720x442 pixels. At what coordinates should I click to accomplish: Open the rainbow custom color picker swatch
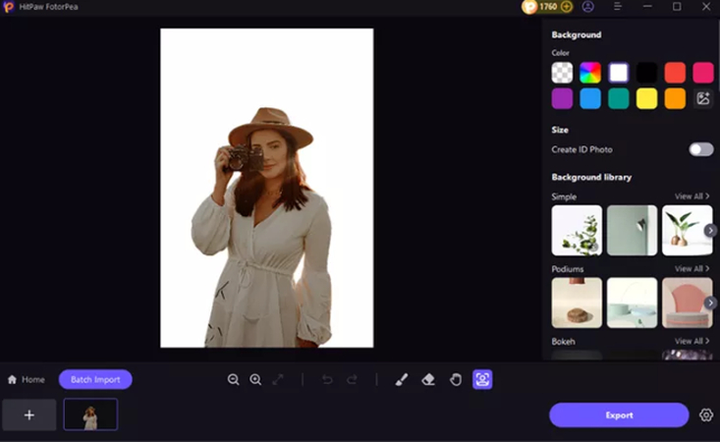pos(590,73)
